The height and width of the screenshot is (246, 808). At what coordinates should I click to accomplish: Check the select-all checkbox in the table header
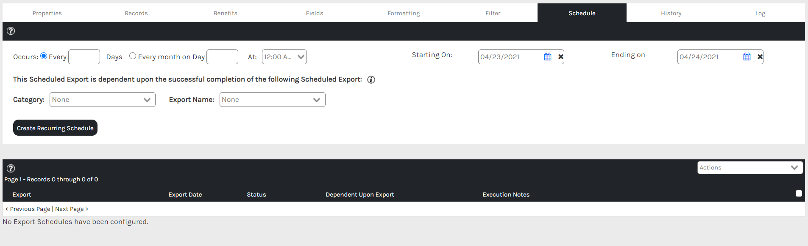point(799,194)
